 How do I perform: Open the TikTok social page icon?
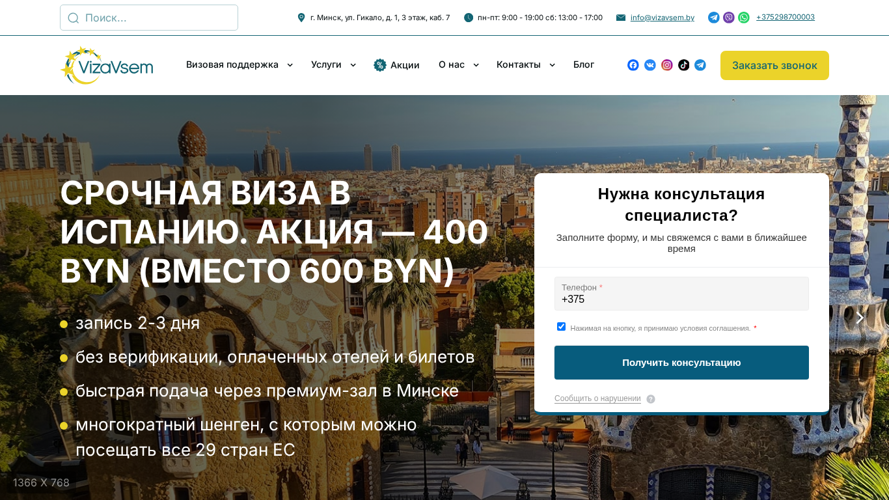[x=684, y=65]
